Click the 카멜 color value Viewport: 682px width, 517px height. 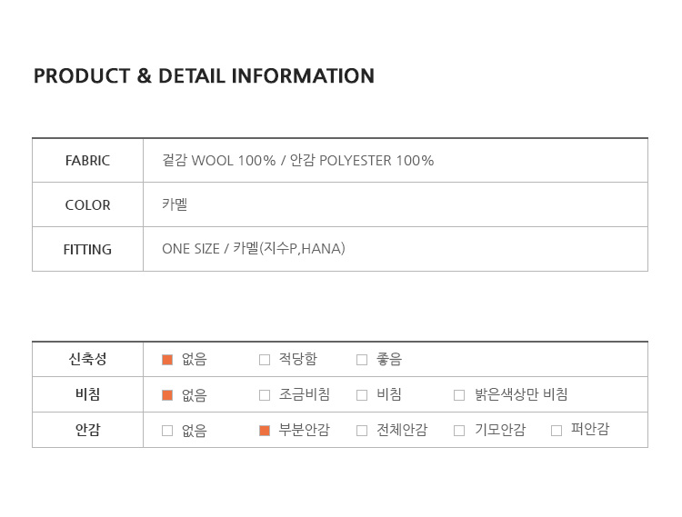coord(175,204)
